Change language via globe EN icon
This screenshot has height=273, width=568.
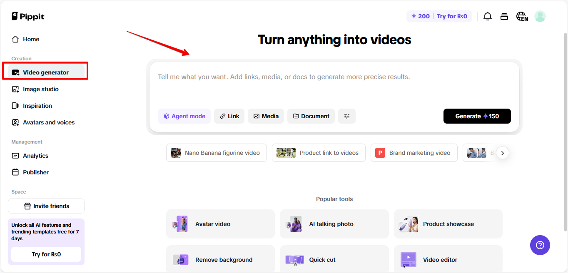522,16
